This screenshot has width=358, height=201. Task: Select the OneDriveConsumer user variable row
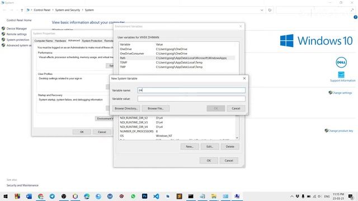tap(177, 54)
